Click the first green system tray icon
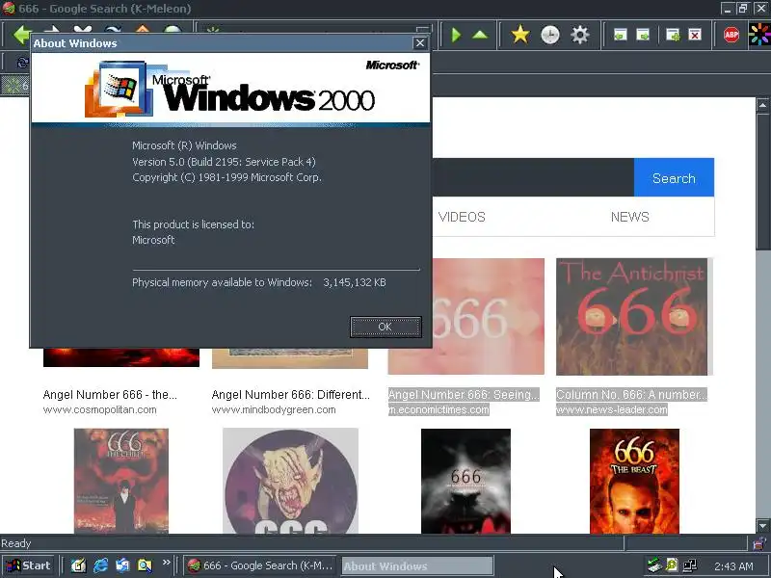 click(654, 565)
